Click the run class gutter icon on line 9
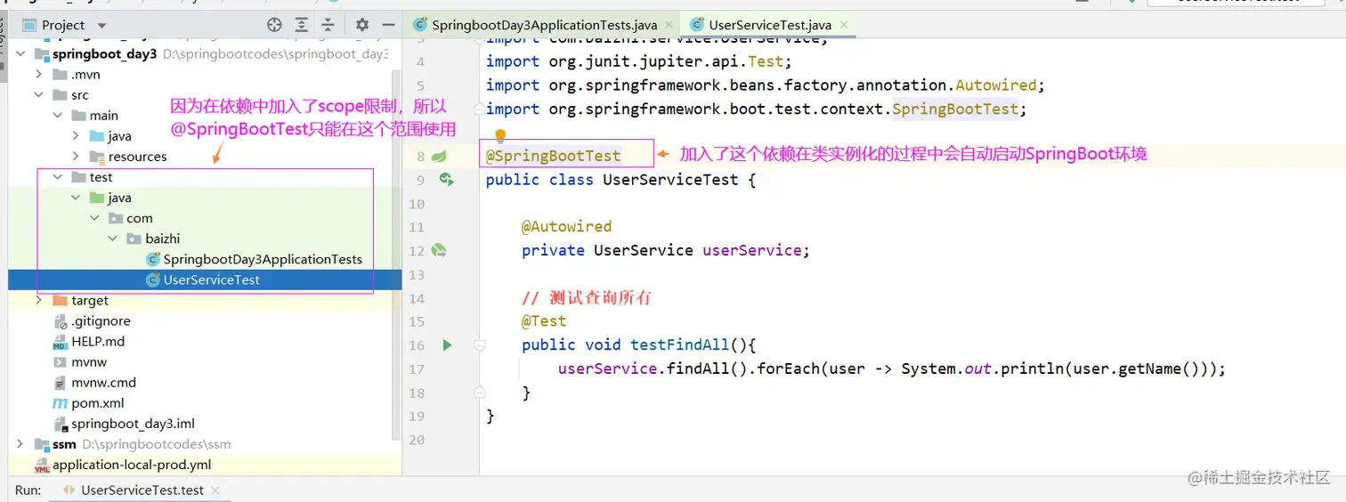This screenshot has width=1346, height=502. pos(447,179)
